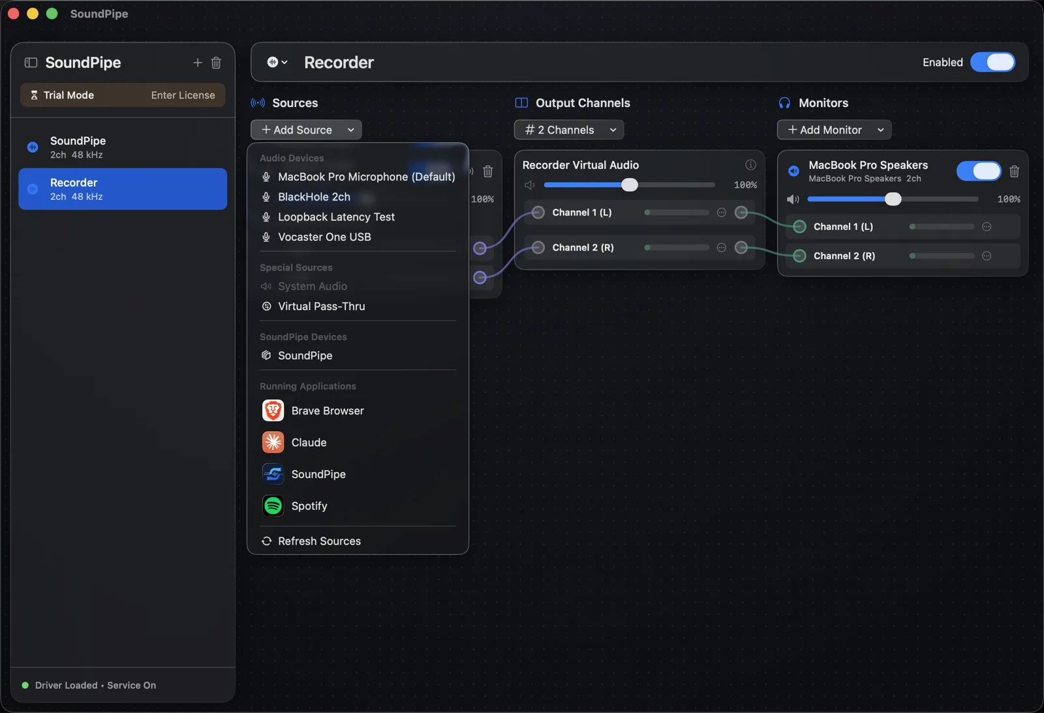Add a new device with plus icon
This screenshot has height=713, width=1044.
[x=198, y=63]
